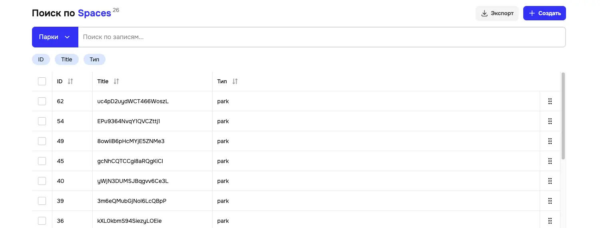
Task: Open drag-handle menu for row 54
Action: [x=550, y=121]
